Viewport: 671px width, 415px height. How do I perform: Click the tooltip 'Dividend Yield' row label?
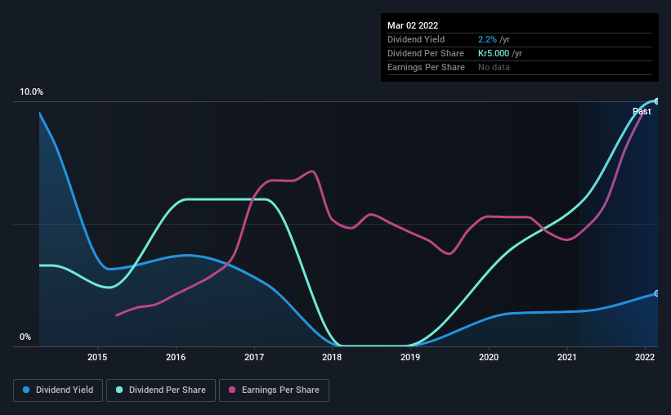tap(416, 39)
